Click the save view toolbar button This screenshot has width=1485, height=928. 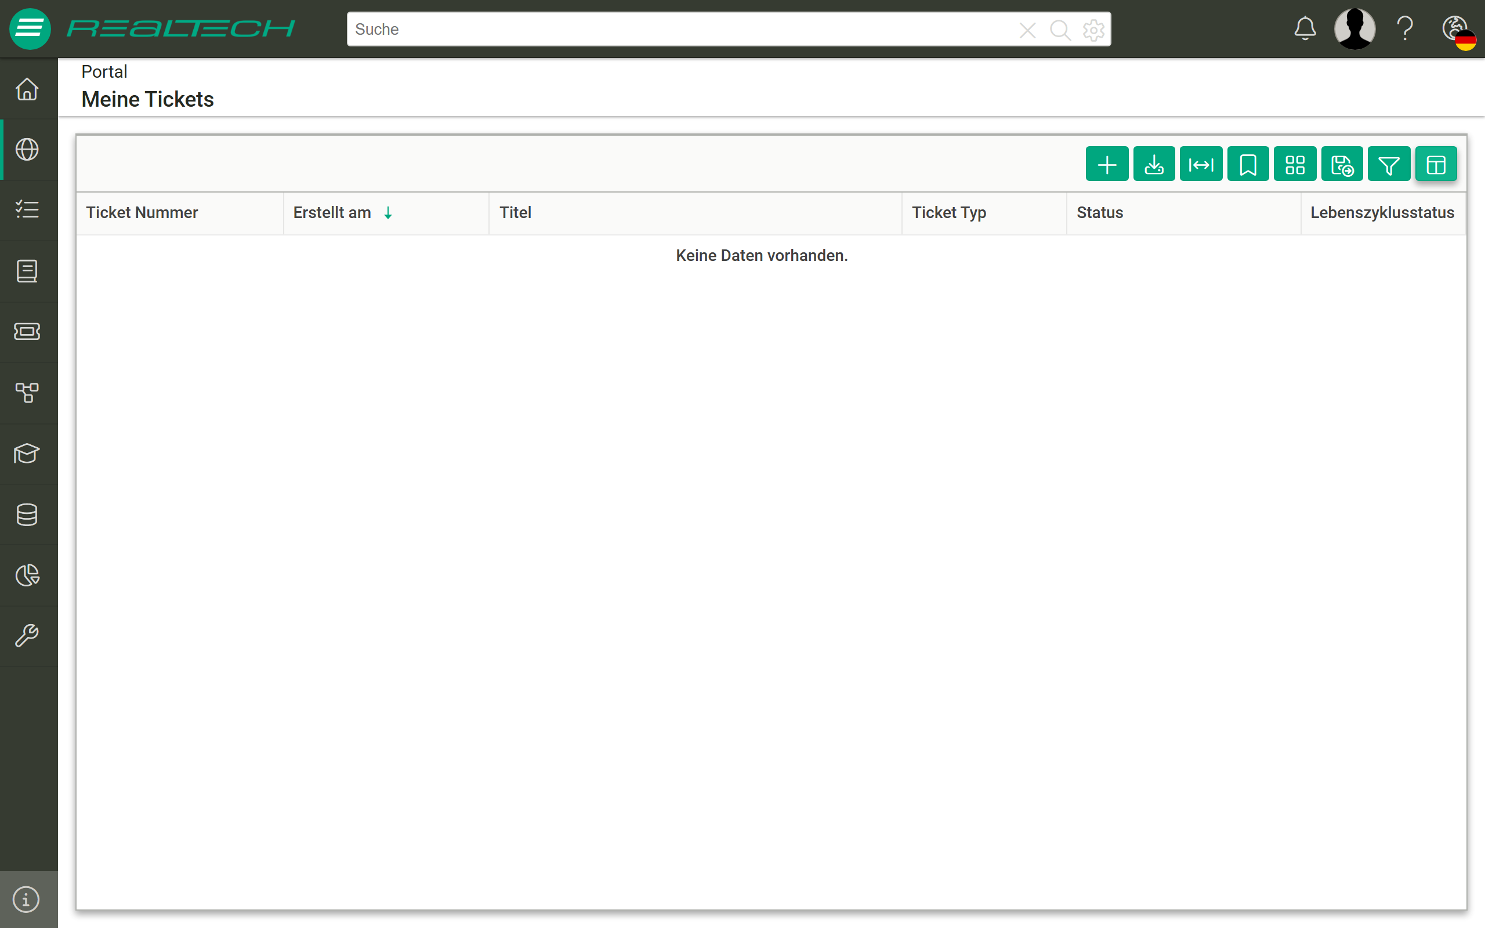click(x=1342, y=165)
